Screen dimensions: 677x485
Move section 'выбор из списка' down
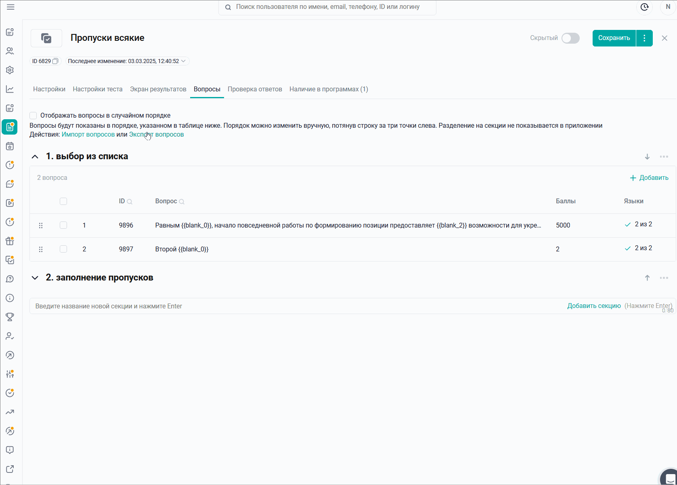coord(647,156)
